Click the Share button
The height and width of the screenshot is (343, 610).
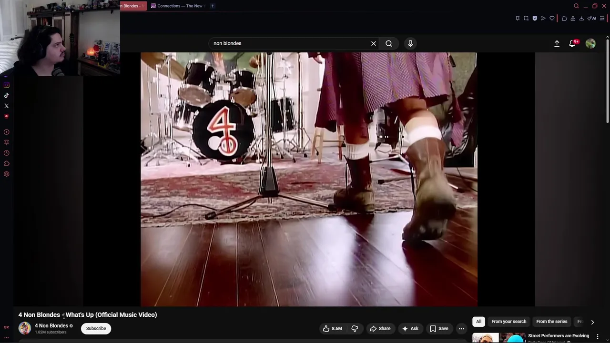tap(380, 328)
